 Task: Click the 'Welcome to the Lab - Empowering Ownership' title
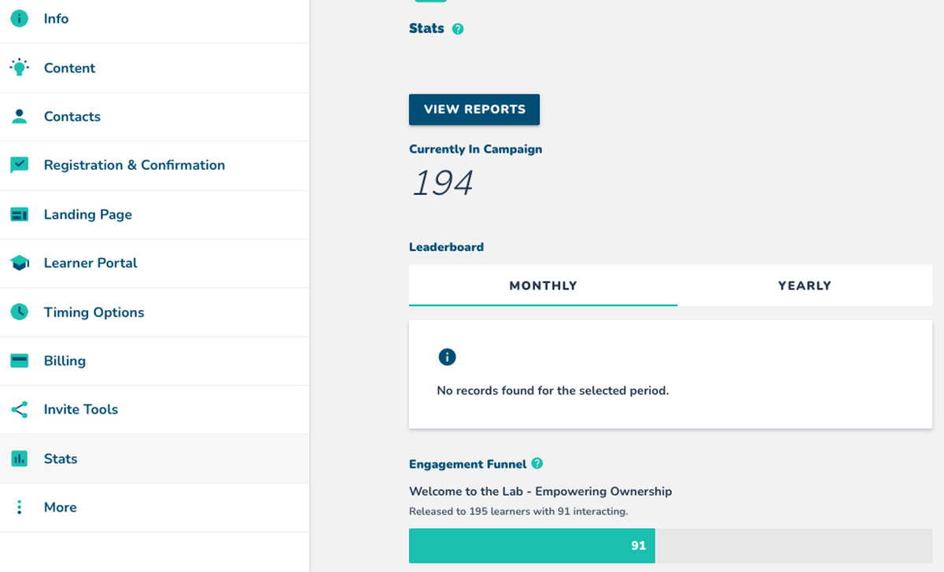point(540,491)
